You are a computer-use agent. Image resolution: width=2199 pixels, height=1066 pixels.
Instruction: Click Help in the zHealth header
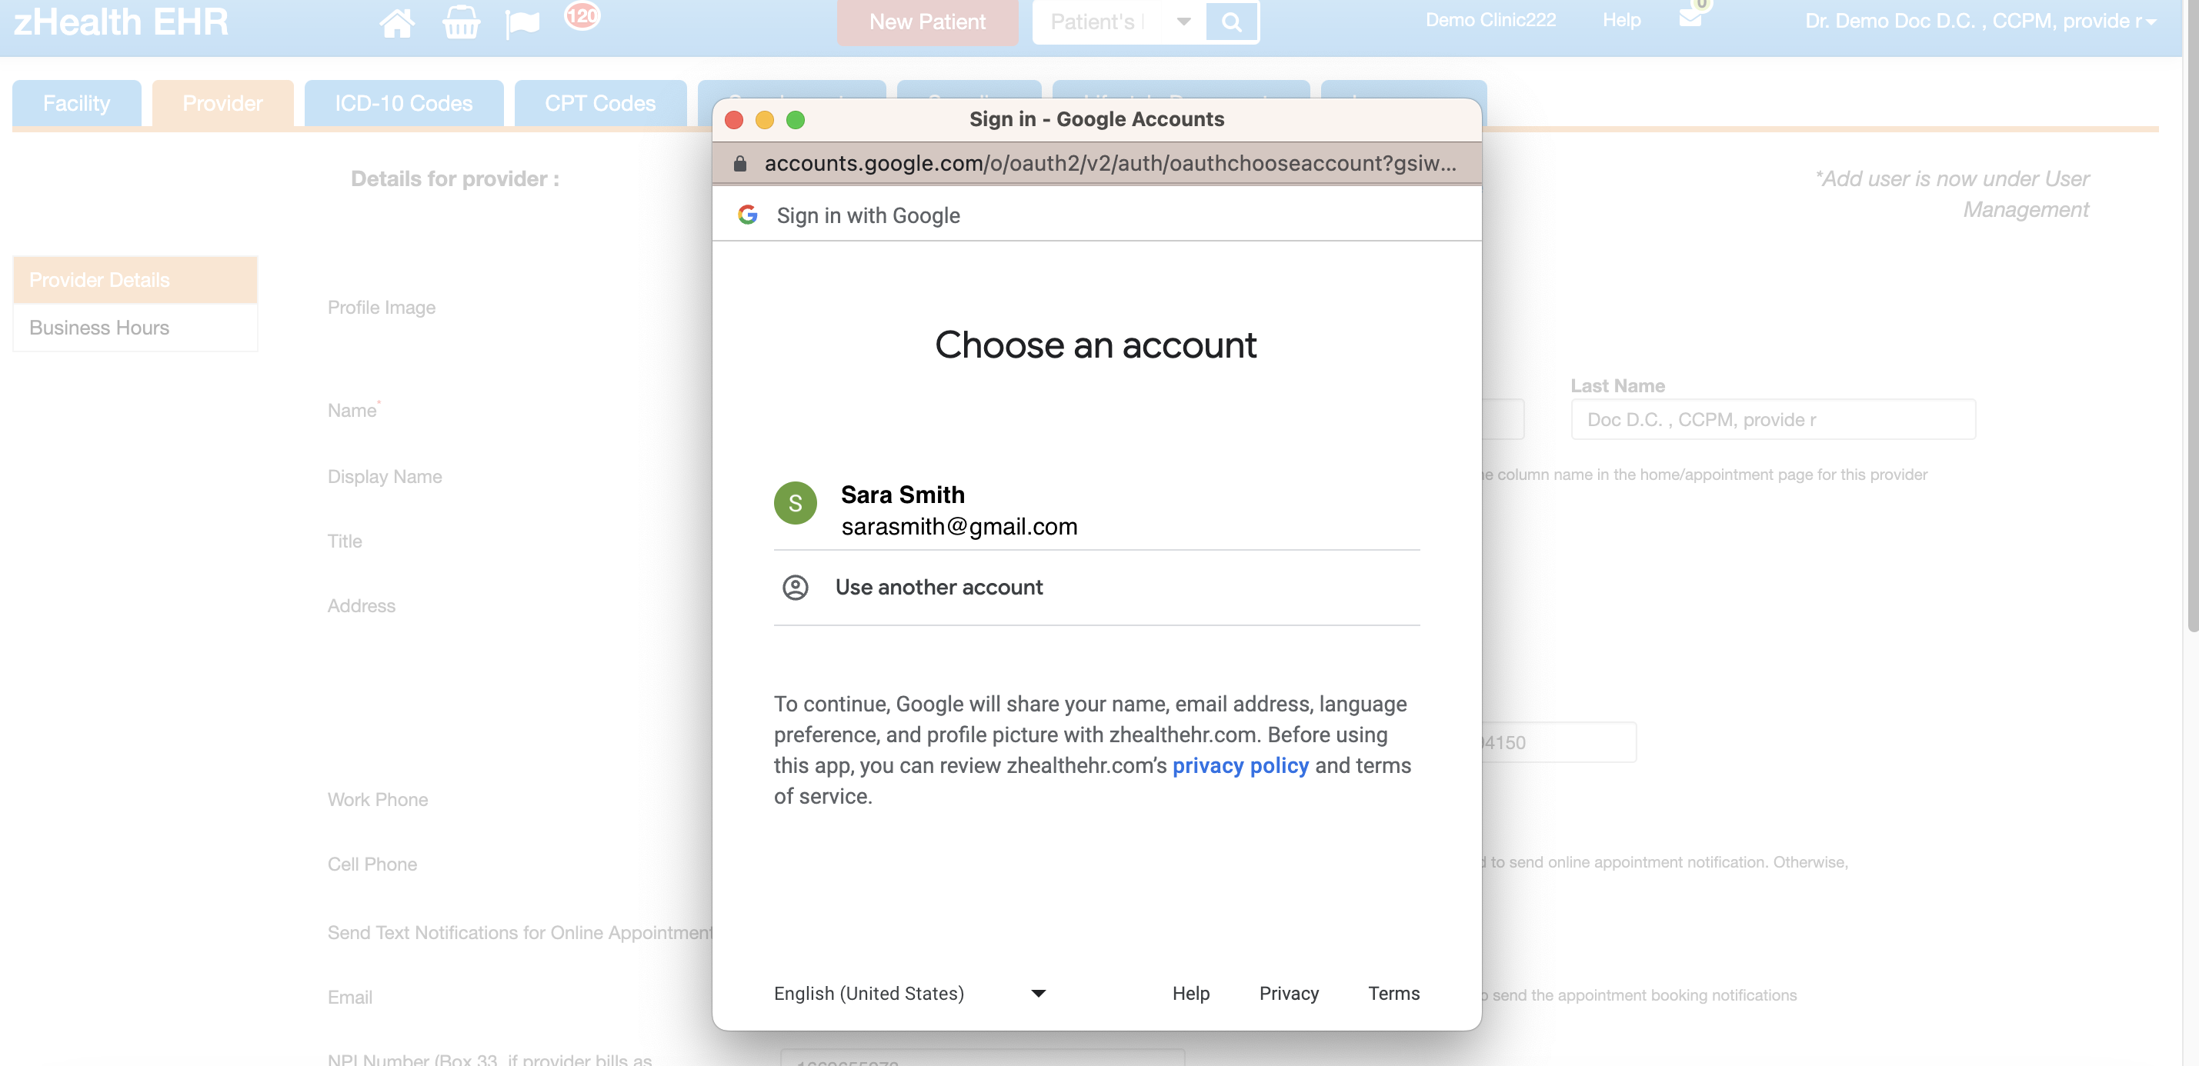1622,20
